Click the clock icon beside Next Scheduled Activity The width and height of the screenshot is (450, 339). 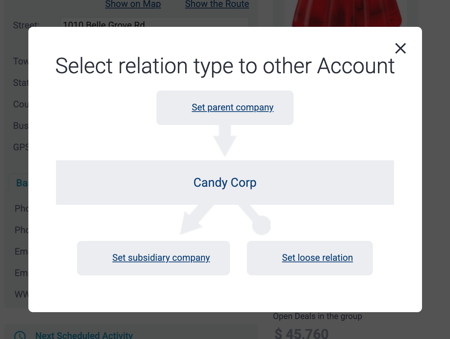pos(20,336)
